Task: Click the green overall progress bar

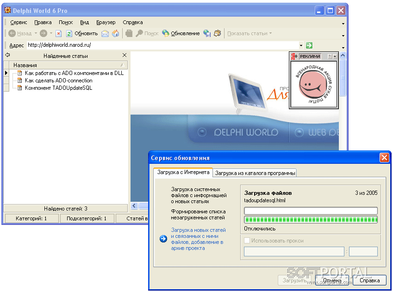Action: pyautogui.click(x=311, y=220)
